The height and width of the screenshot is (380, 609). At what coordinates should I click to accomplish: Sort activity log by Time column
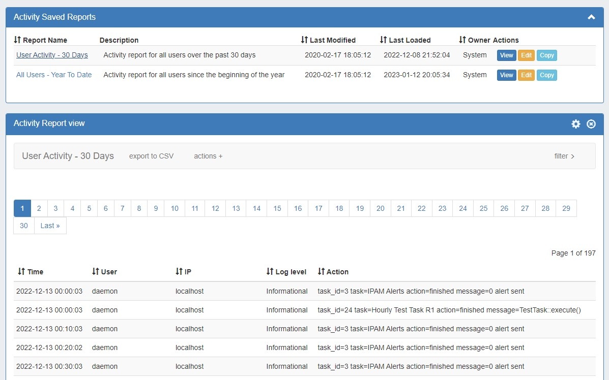click(x=31, y=272)
